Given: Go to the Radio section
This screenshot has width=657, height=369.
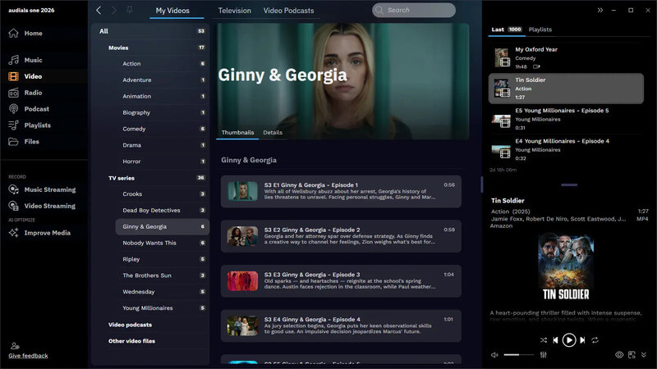Looking at the screenshot, I should click(25, 93).
